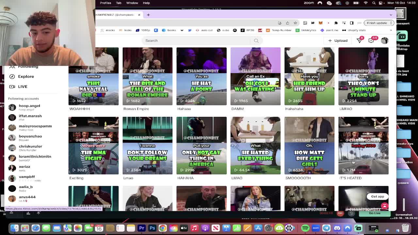Open the activity icon with red 6 badge

tap(359, 40)
